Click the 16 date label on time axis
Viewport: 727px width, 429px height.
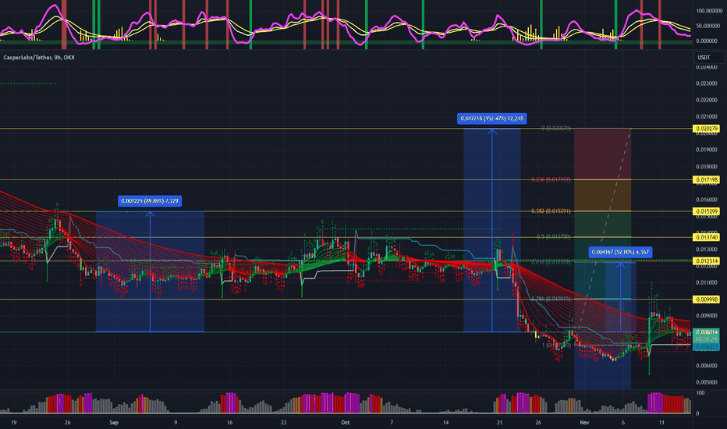[229, 423]
